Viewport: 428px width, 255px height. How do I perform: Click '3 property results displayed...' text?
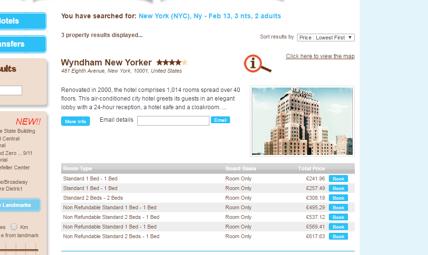(x=102, y=35)
